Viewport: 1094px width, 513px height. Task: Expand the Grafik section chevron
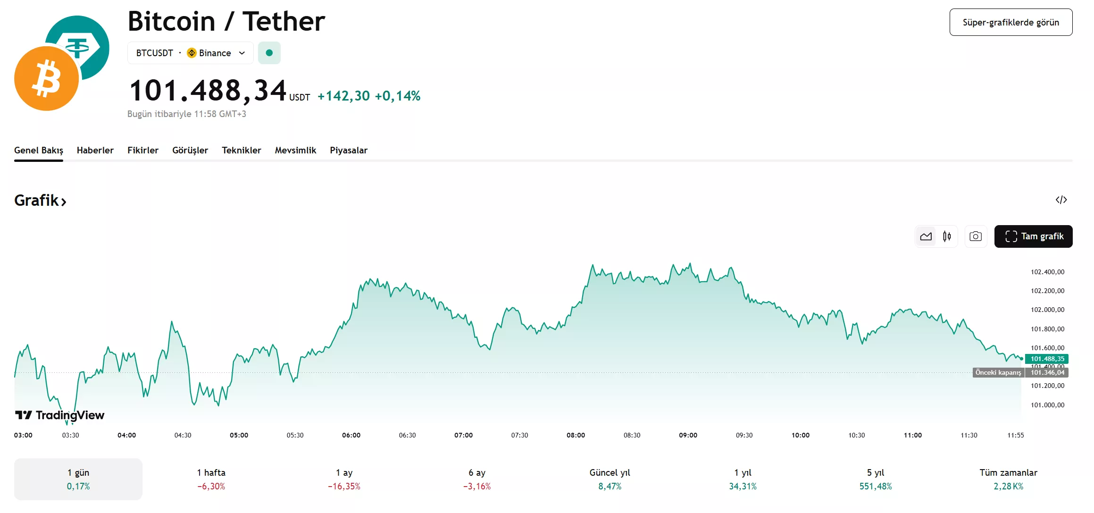point(64,202)
